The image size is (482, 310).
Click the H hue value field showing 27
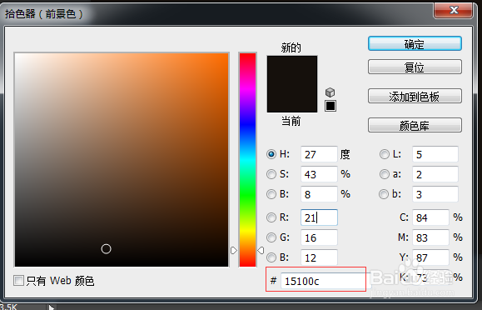319,154
